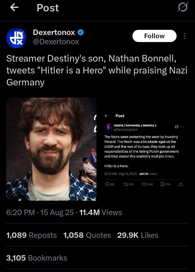
Task: Click bookmark icon in embedded tweet
Action: pyautogui.click(x=162, y=184)
